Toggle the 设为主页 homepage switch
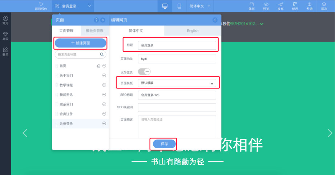This screenshot has width=335, height=175. (144, 72)
